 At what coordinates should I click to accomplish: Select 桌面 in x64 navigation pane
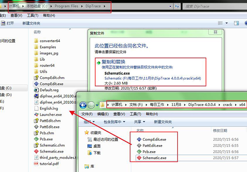(94, 146)
